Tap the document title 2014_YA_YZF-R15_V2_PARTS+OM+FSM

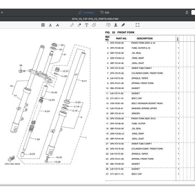click(97, 19)
